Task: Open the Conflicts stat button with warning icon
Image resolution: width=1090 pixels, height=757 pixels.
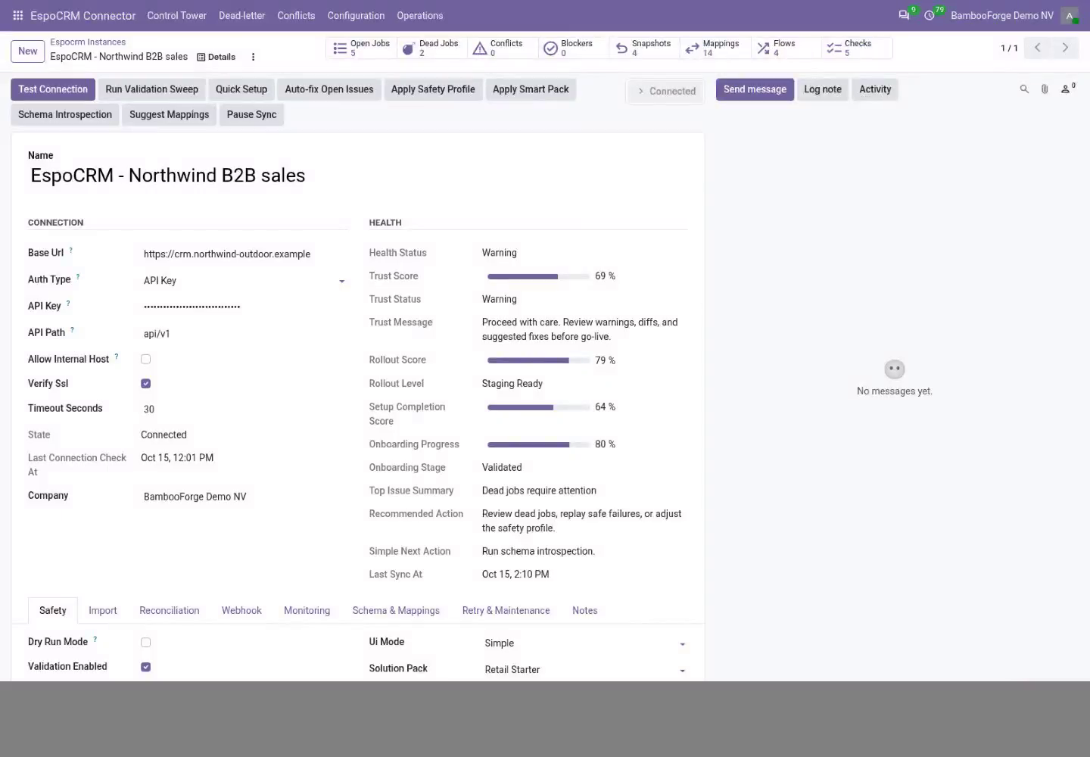Action: coord(502,48)
